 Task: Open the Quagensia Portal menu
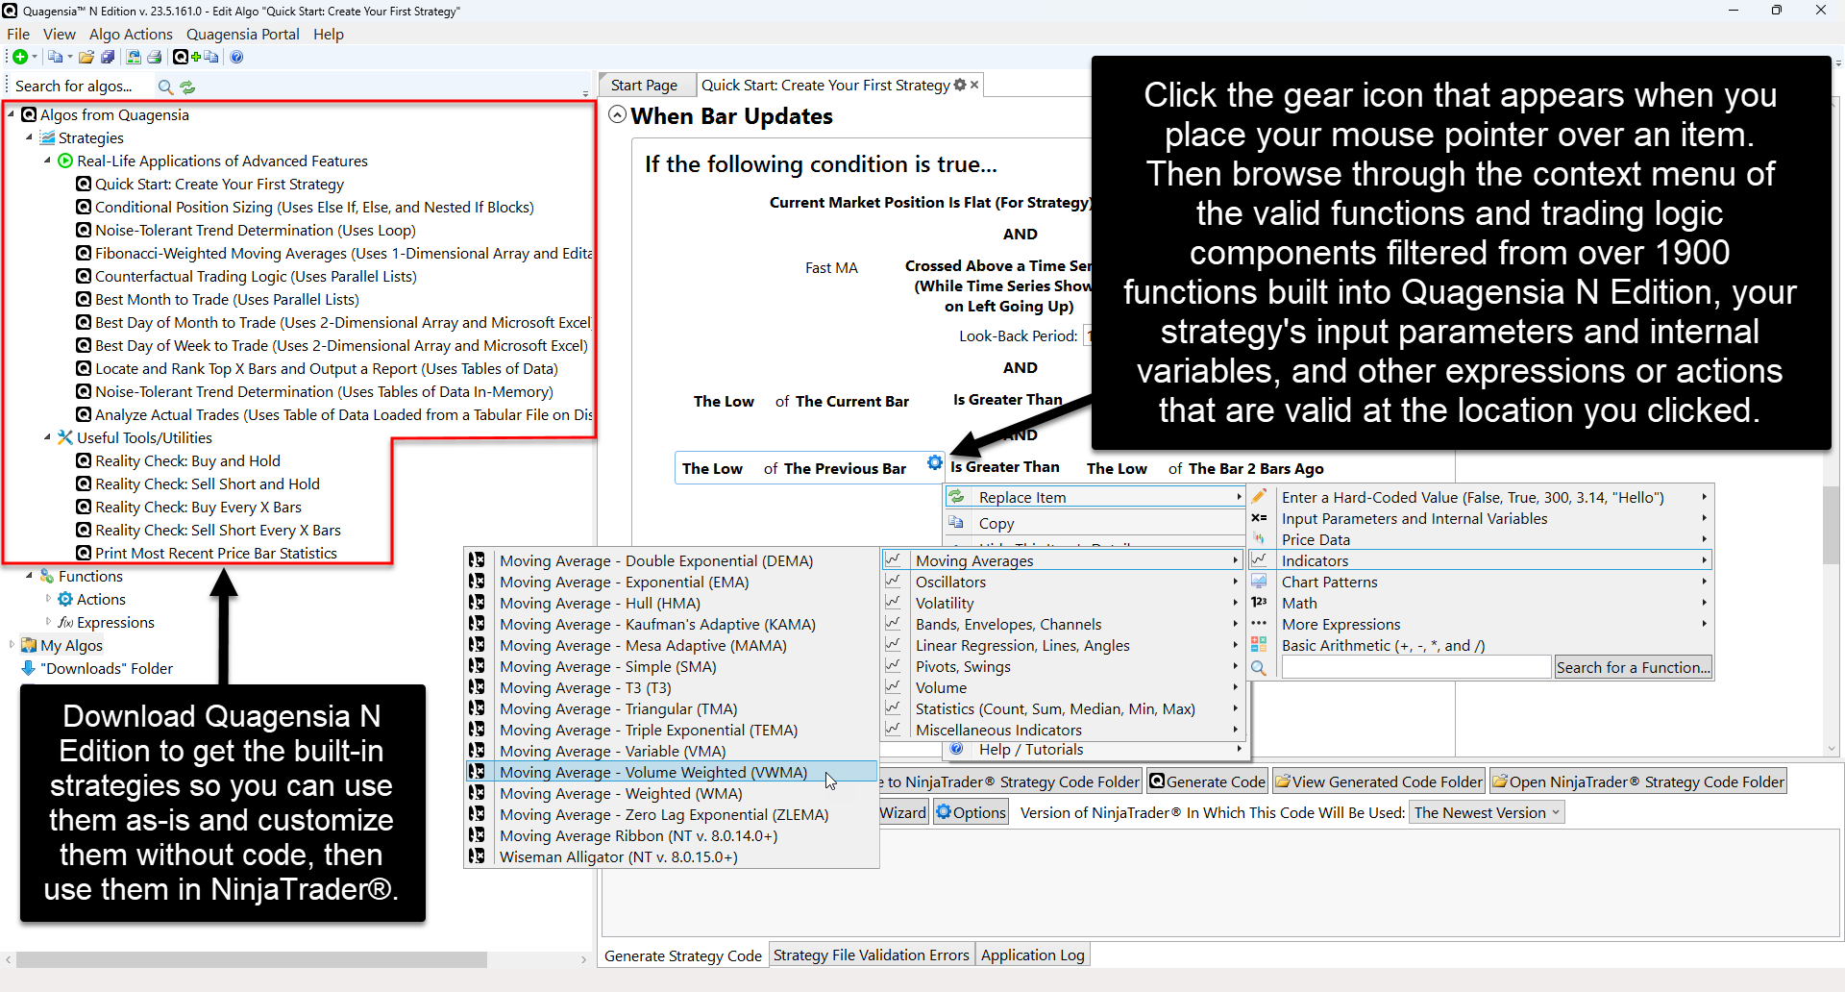coord(242,34)
